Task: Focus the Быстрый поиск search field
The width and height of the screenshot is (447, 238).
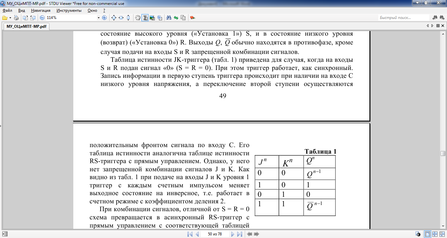Action: 404,18
